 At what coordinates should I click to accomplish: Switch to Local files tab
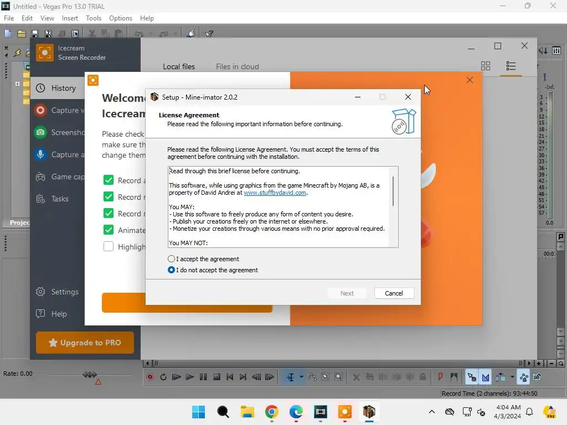coord(179,66)
